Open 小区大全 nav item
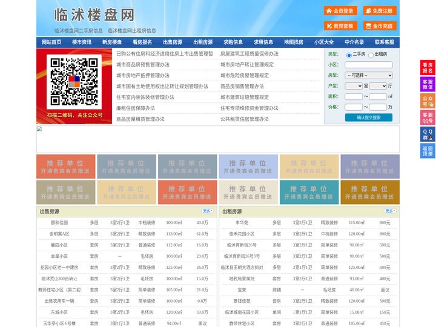 tap(324, 42)
